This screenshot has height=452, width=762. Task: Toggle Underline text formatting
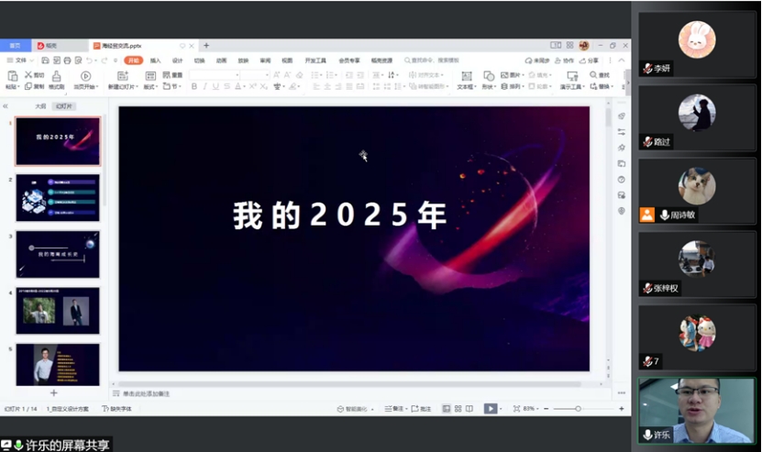[x=215, y=86]
